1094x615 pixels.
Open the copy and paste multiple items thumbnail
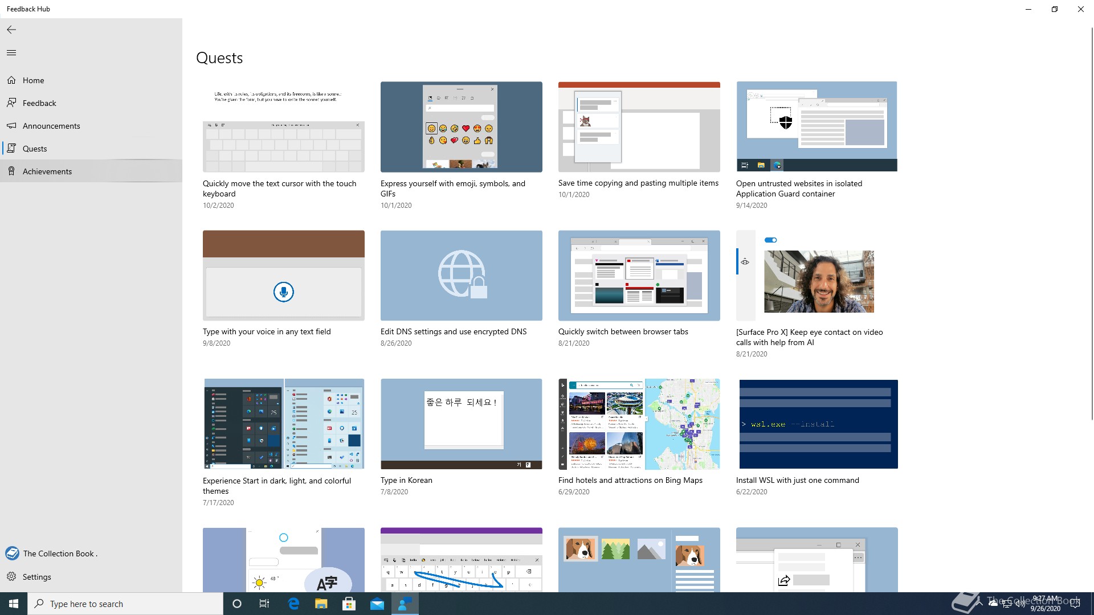click(639, 127)
